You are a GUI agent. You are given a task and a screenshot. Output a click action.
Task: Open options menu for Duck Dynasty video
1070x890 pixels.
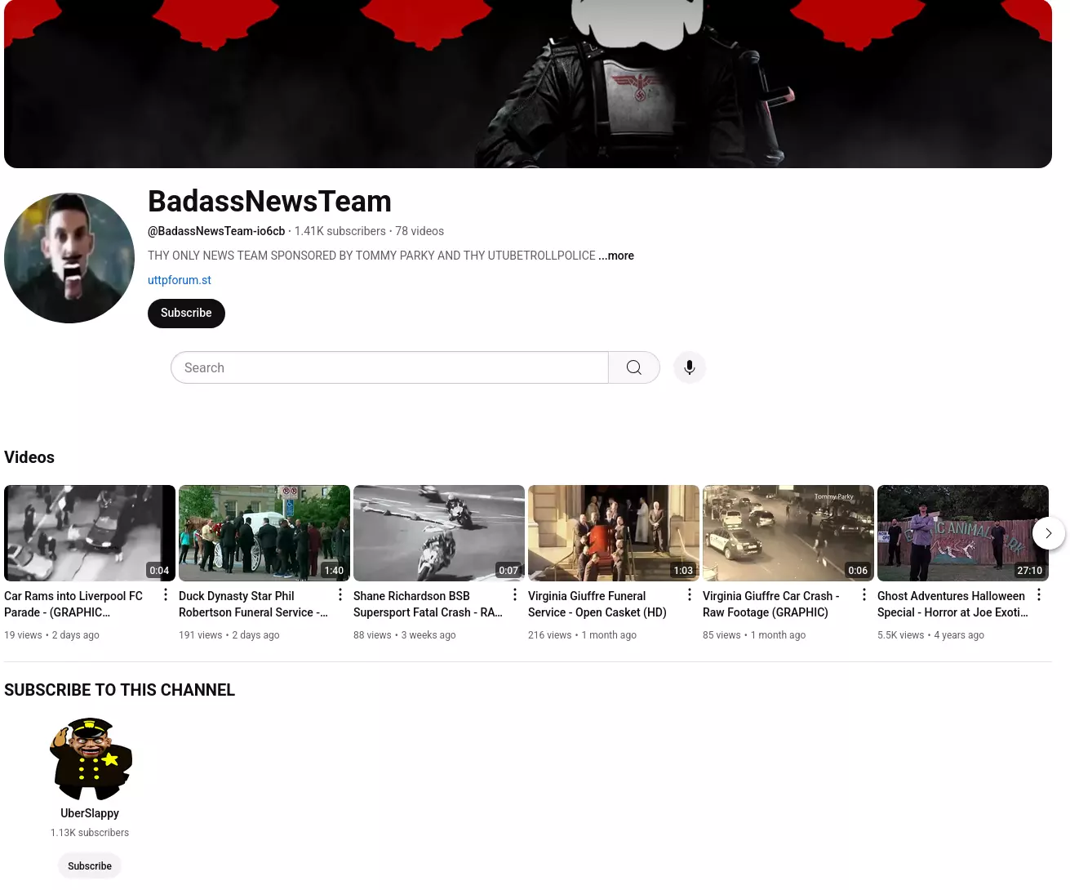point(340,594)
